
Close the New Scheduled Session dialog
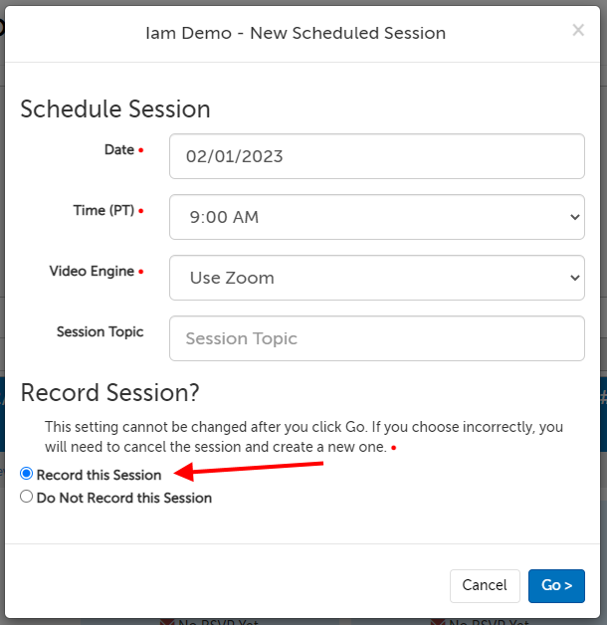pos(578,31)
